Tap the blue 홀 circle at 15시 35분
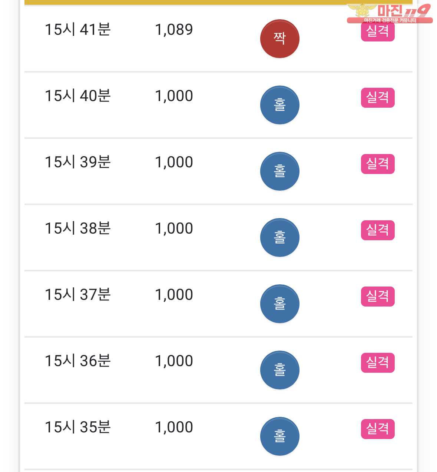Screen dimensions: 437x472 click(279, 436)
